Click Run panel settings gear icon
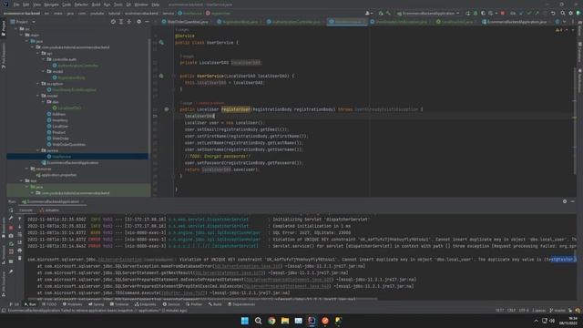583x328 pixels. tap(565, 201)
